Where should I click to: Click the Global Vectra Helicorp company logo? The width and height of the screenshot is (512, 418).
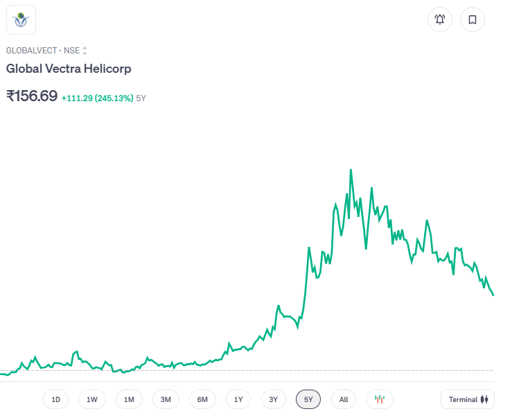[x=21, y=19]
